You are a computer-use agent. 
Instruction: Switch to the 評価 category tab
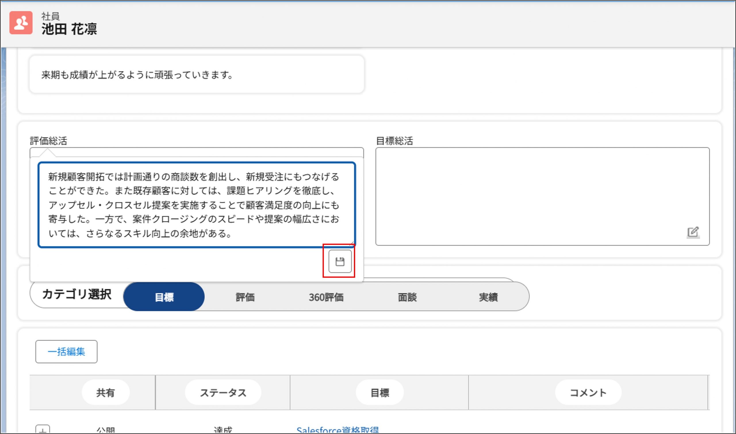245,297
